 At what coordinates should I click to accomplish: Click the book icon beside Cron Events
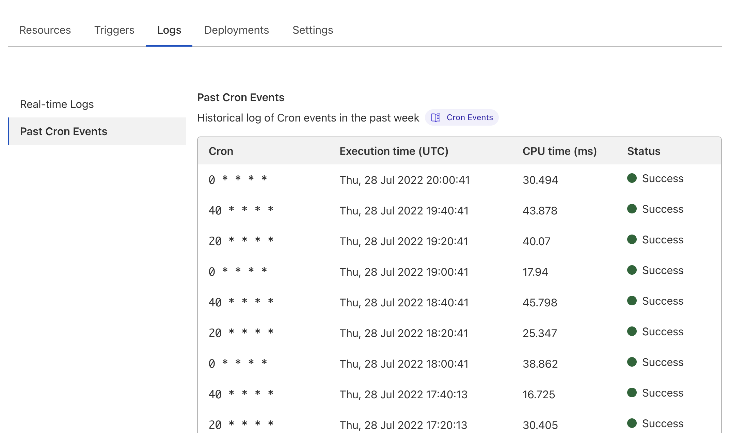click(436, 117)
